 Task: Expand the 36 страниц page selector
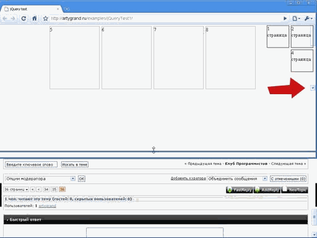point(16,190)
